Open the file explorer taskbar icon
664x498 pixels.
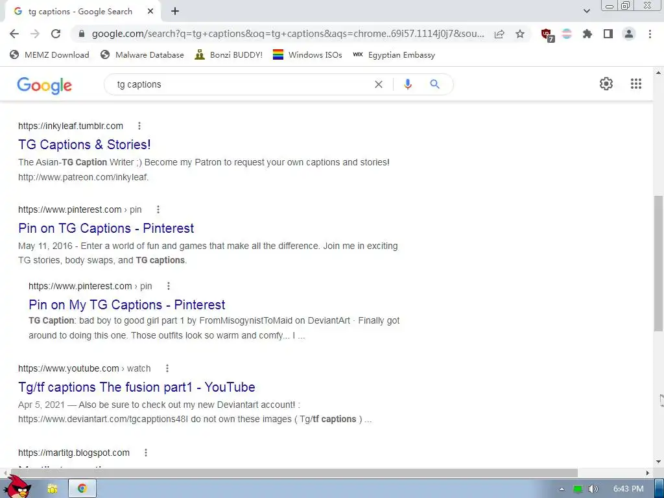(53, 489)
